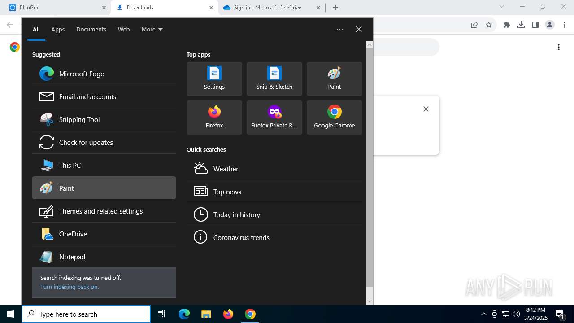Run the Weather quick search

click(274, 169)
